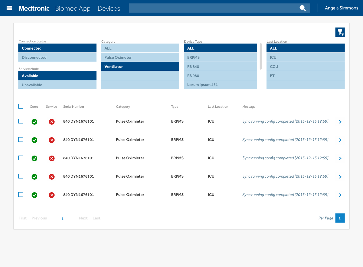Filter by Disconnected status
Image resolution: width=363 pixels, height=267 pixels.
point(57,57)
